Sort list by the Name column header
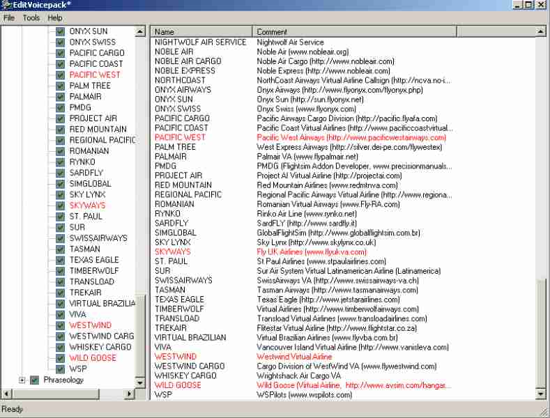Screen dimensions: 550x418 [201, 31]
